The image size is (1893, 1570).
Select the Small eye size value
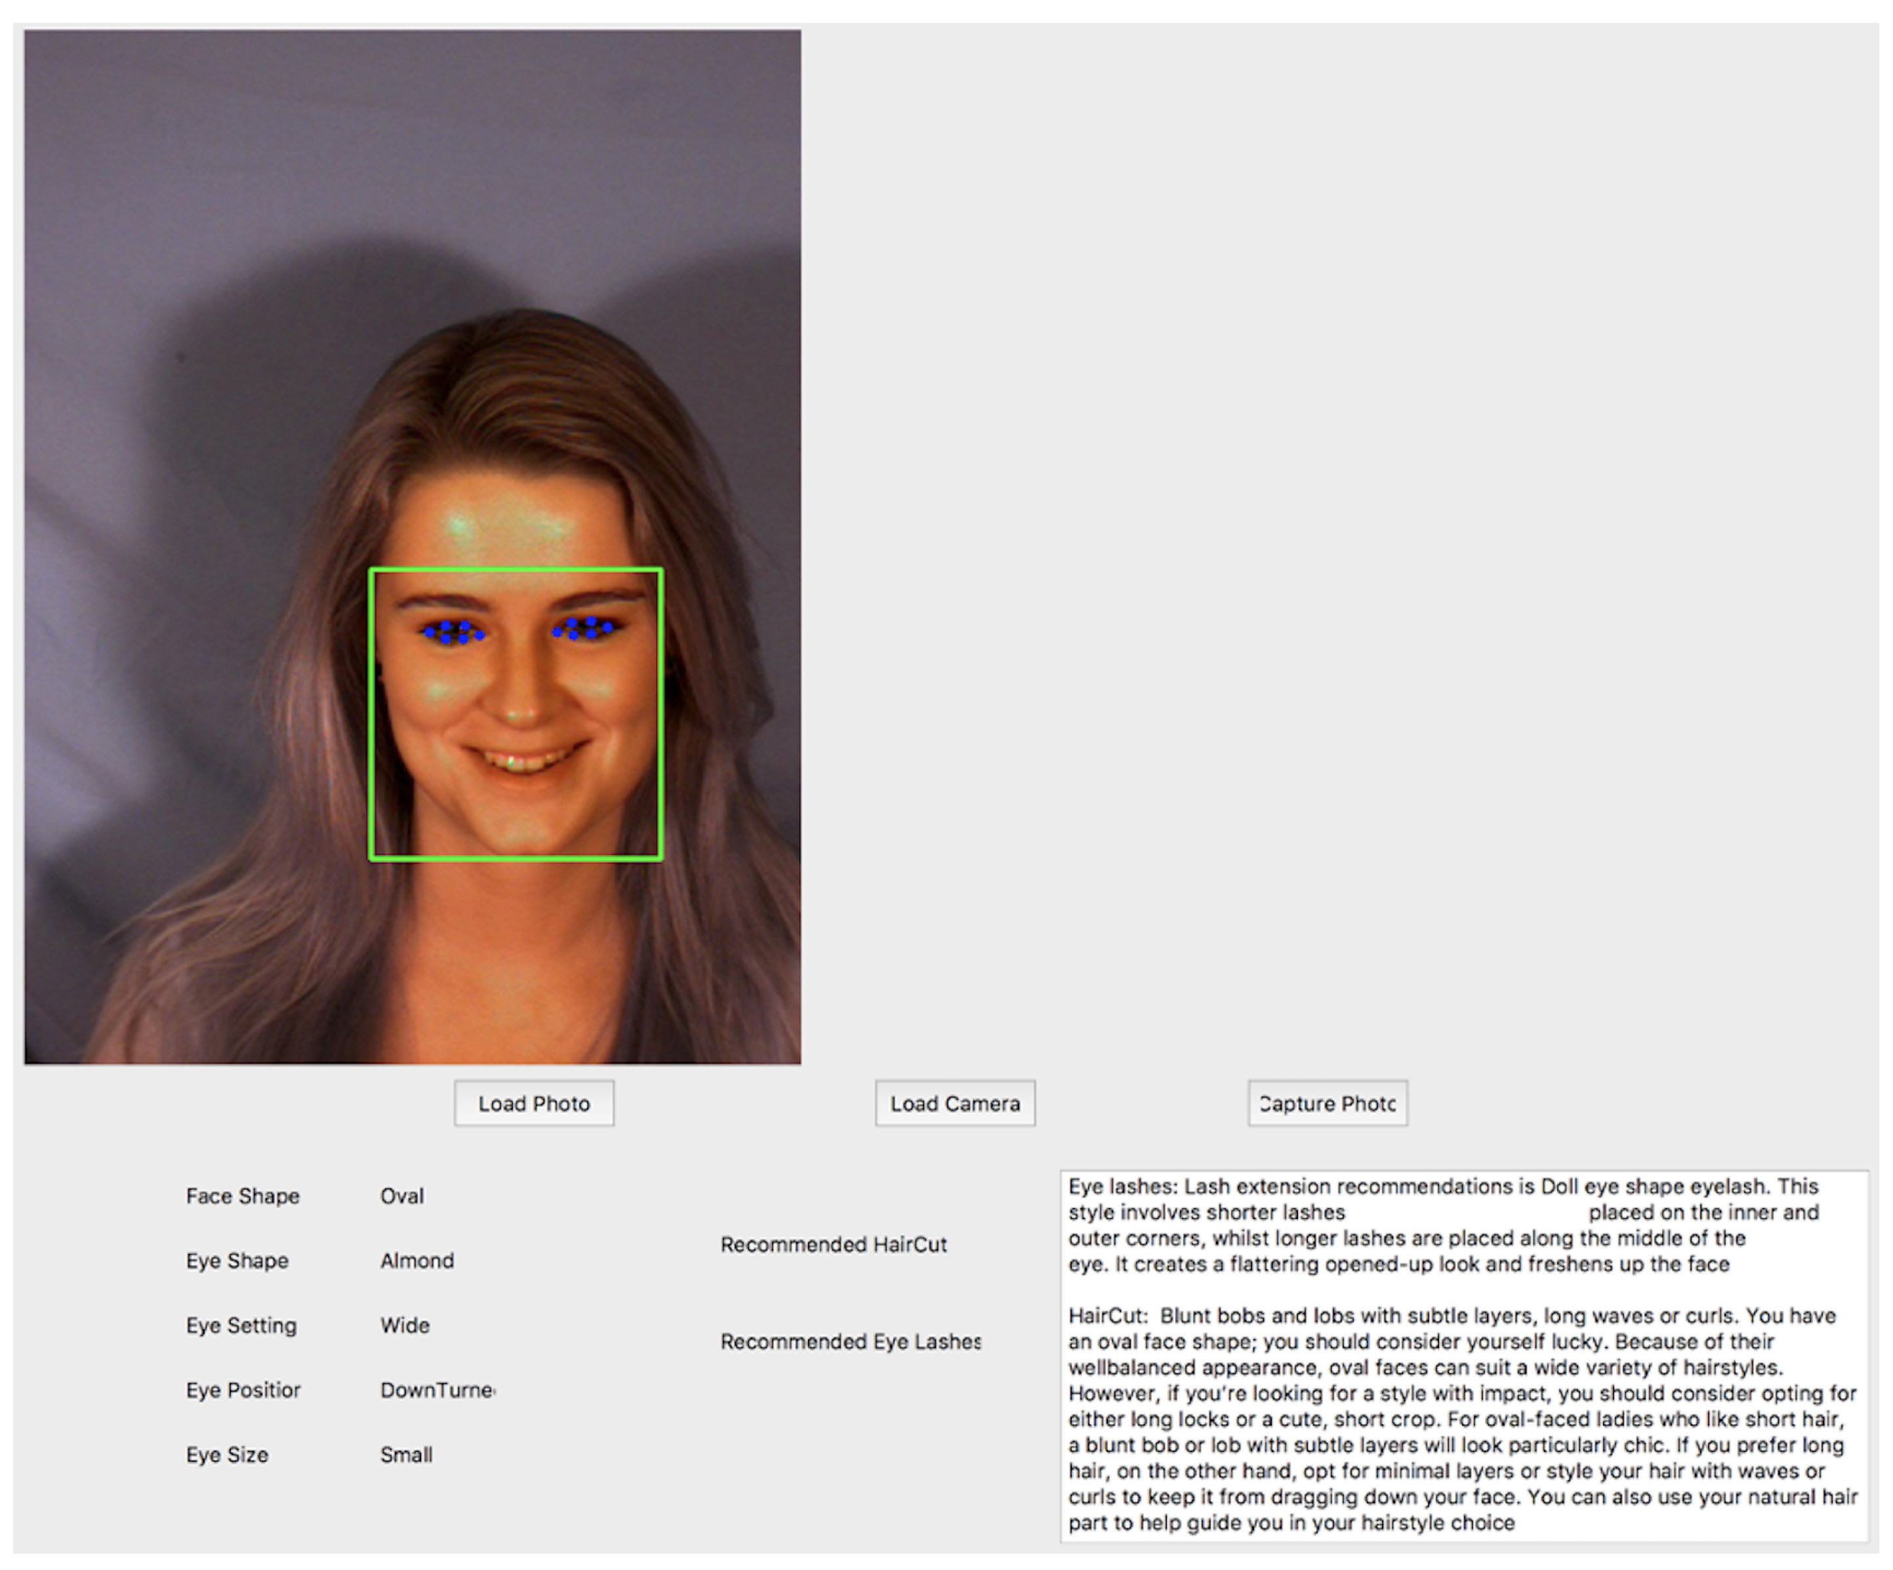pyautogui.click(x=405, y=1455)
